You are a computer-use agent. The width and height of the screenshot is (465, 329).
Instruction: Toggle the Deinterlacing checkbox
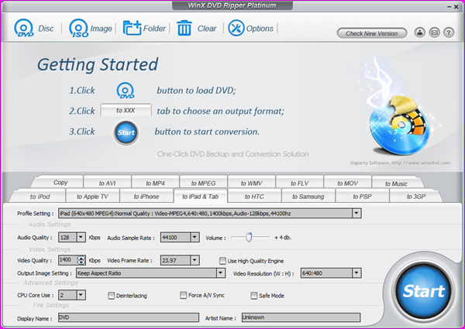(x=111, y=296)
